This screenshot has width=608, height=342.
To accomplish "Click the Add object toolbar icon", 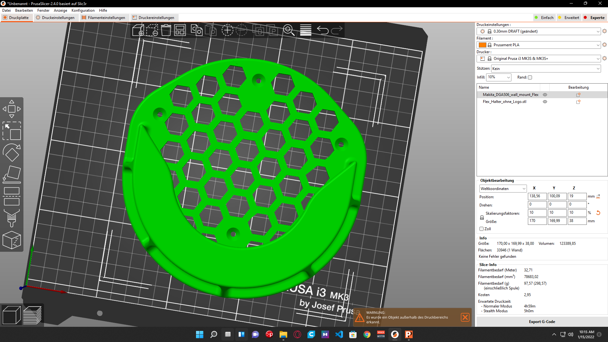I will tap(138, 30).
